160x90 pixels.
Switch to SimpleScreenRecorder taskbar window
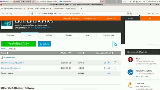click(48, 1)
